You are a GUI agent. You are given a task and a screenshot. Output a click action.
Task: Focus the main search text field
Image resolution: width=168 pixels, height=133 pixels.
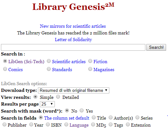[x=73, y=47]
